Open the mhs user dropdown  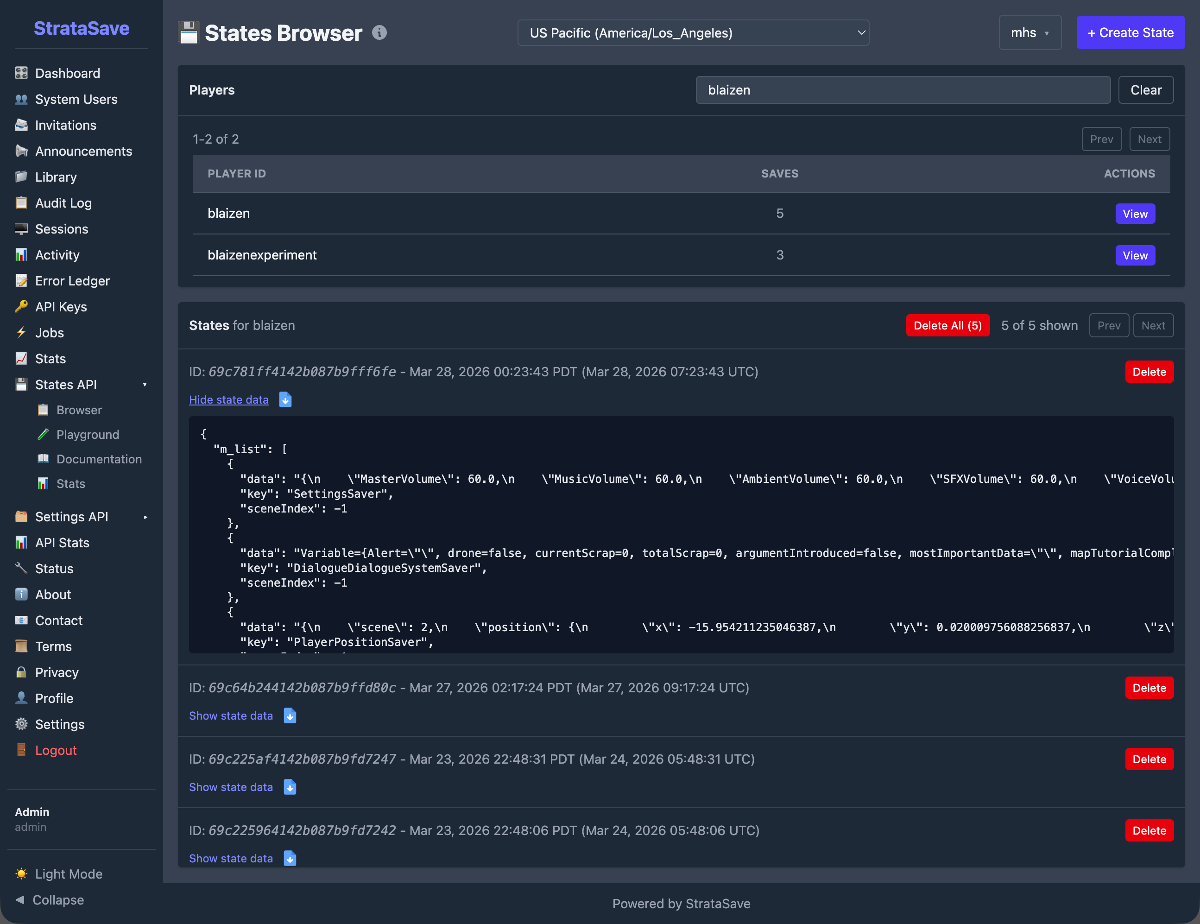pyautogui.click(x=1029, y=32)
